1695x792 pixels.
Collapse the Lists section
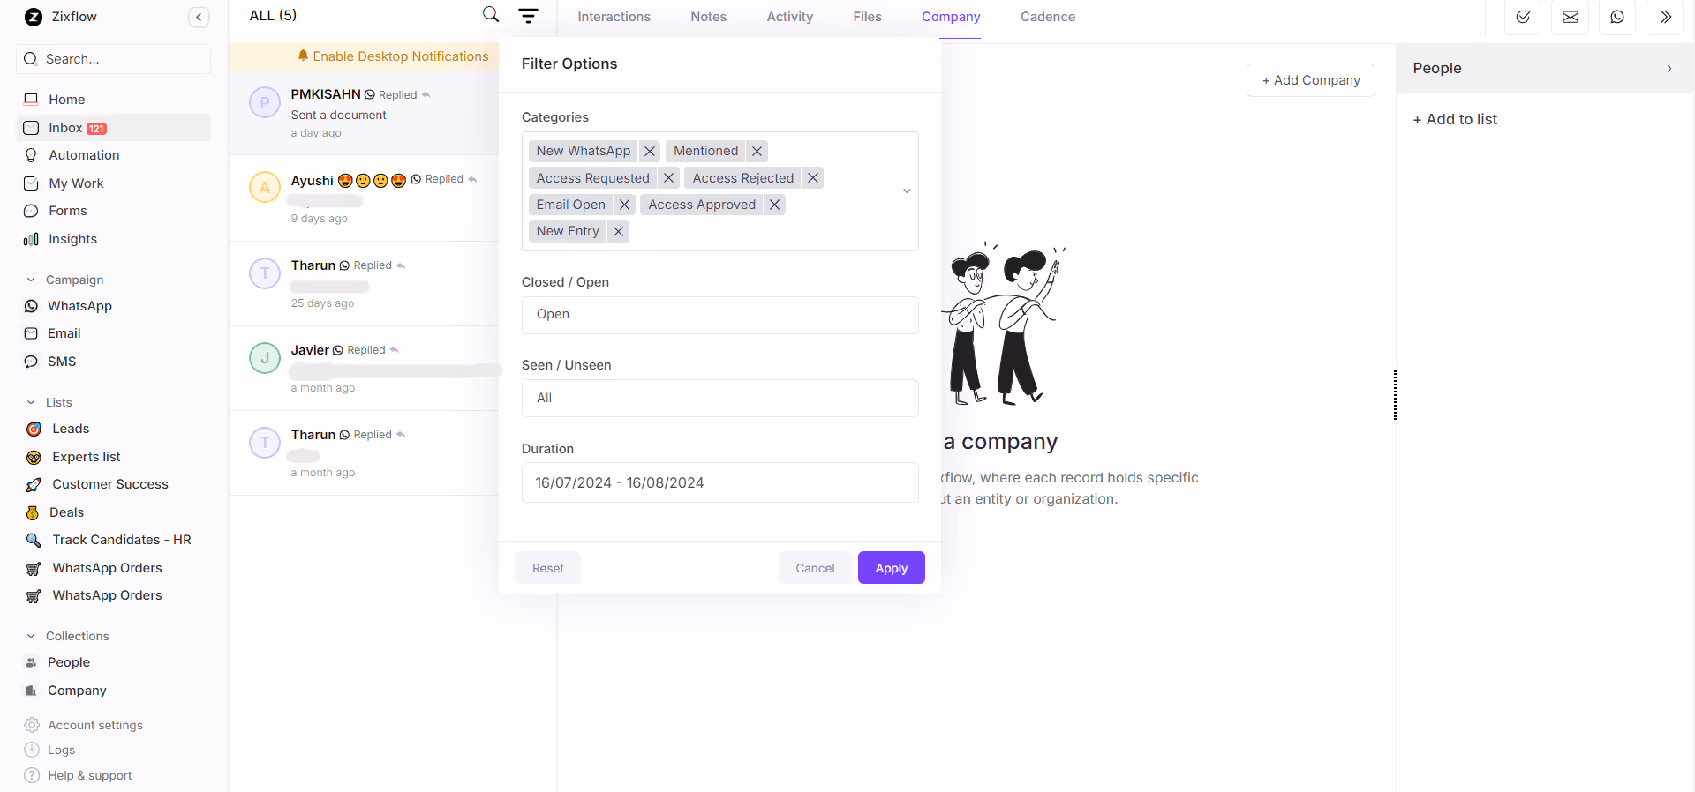[x=31, y=402]
